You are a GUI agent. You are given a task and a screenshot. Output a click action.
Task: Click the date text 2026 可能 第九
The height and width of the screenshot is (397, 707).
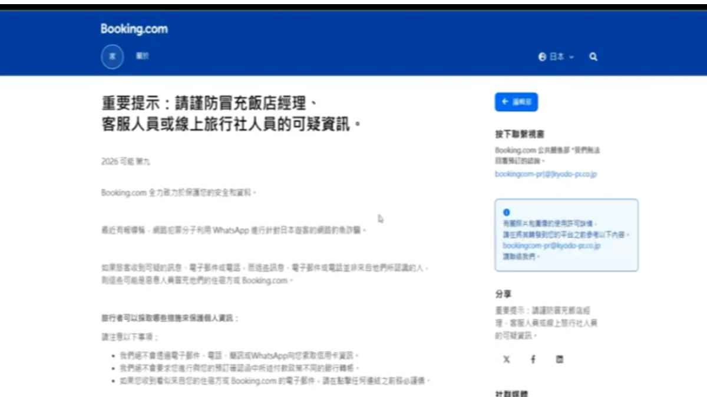tap(125, 162)
